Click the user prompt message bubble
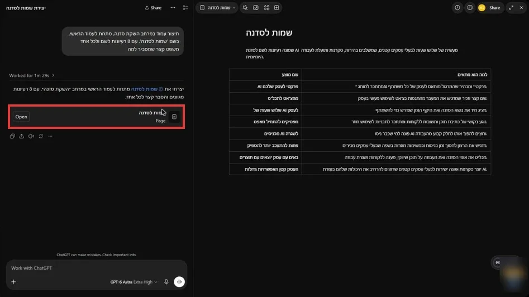 click(x=123, y=41)
